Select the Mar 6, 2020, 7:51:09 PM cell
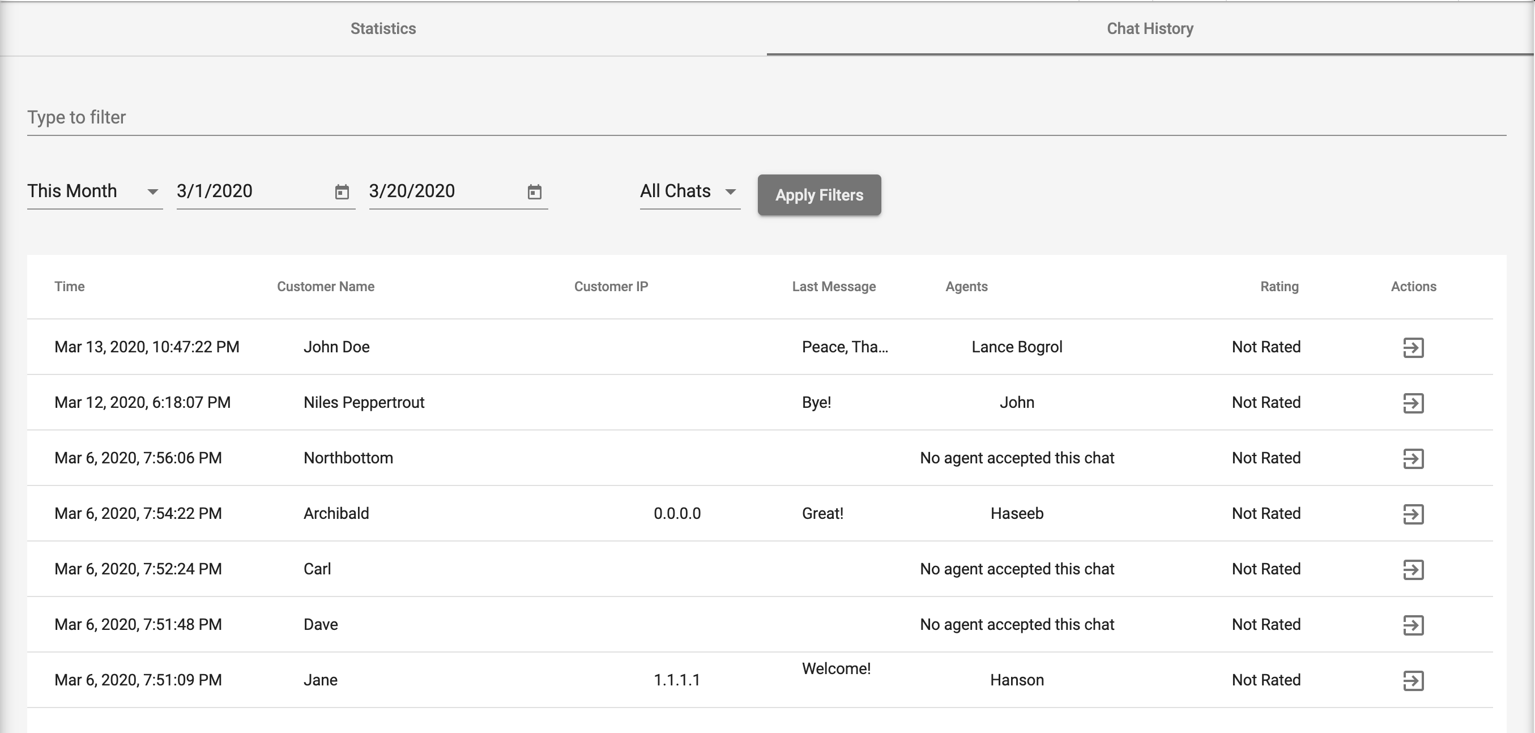The height and width of the screenshot is (733, 1535). [138, 679]
